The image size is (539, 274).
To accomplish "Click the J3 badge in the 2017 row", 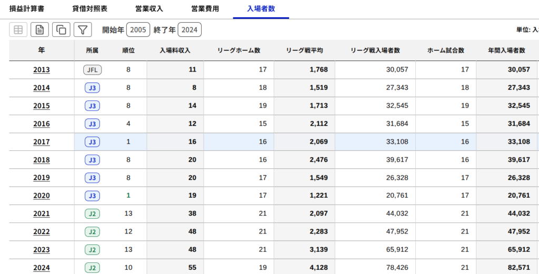I will tap(92, 141).
